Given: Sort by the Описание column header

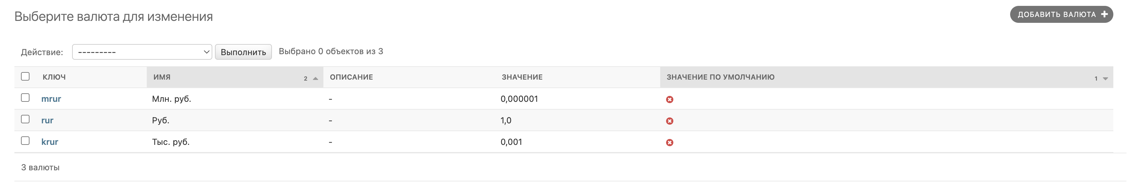Looking at the screenshot, I should point(351,77).
